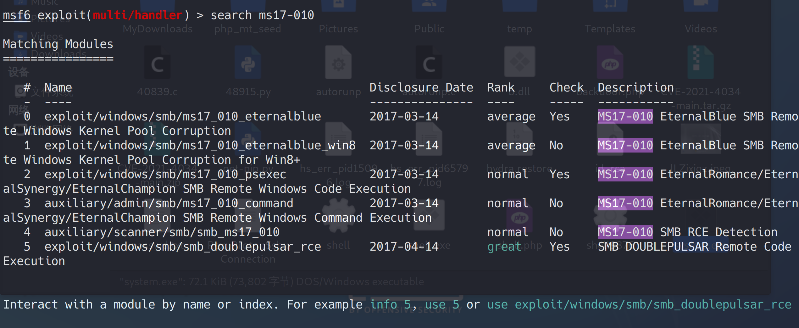Screen dimensions: 799x328
Task: Select 文件系统 in the sidebar devices list
Action: click(52, 92)
